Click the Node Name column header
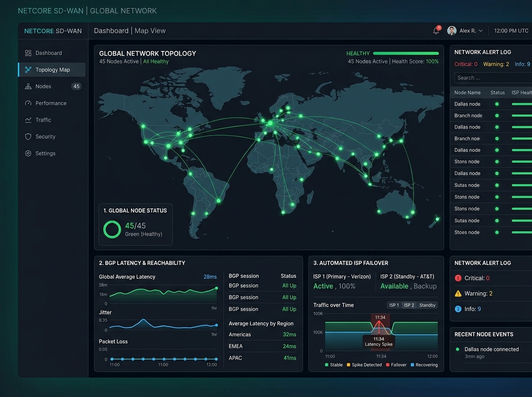Image resolution: width=532 pixels, height=397 pixels. click(x=467, y=93)
